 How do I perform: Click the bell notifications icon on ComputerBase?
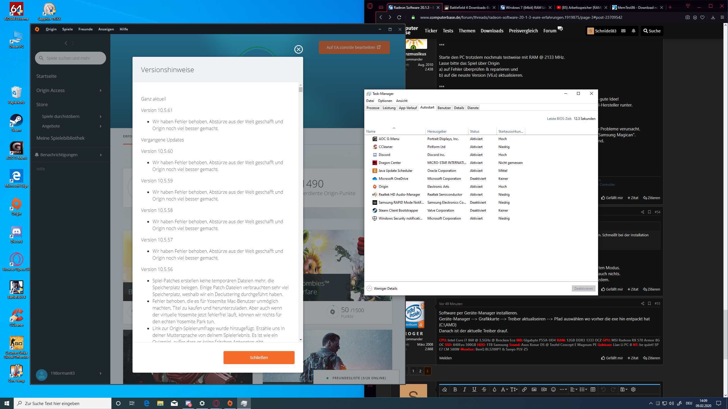634,31
